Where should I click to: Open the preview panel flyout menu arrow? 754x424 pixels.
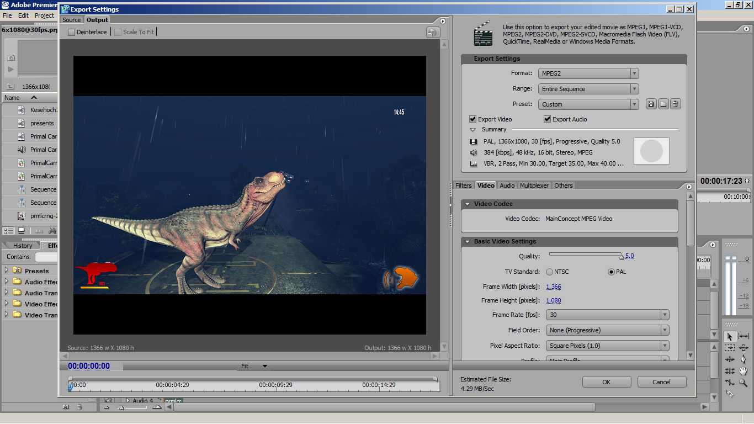443,21
